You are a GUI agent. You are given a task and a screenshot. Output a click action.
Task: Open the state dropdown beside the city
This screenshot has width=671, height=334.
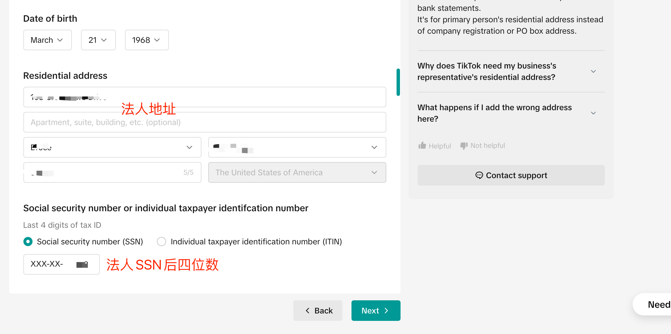[297, 147]
